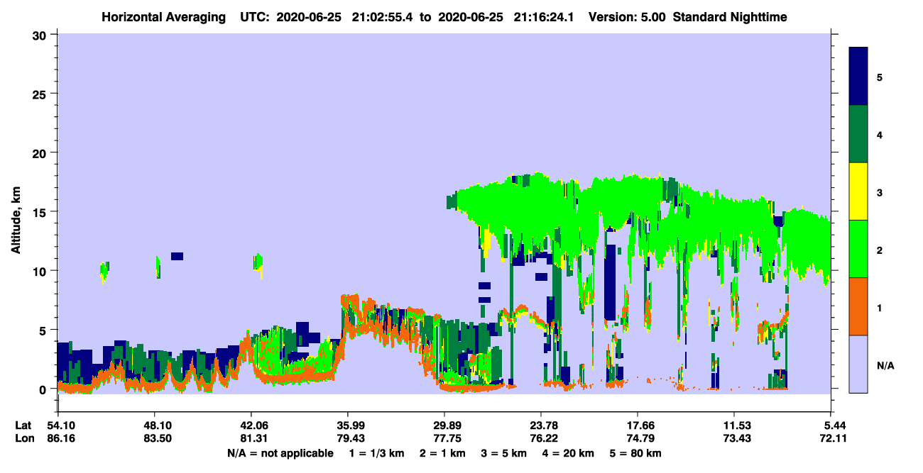Click the dark blue level 5 colorbar swatch
The width and height of the screenshot is (923, 473).
858,77
